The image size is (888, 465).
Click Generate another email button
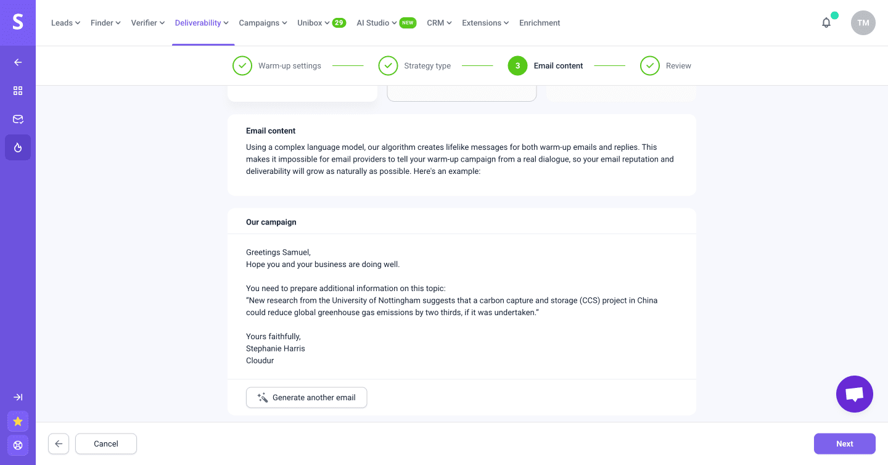(306, 398)
